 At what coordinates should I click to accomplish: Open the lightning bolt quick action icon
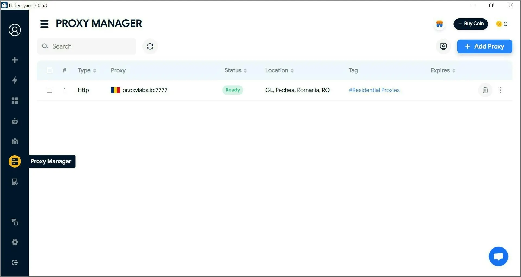tap(15, 80)
